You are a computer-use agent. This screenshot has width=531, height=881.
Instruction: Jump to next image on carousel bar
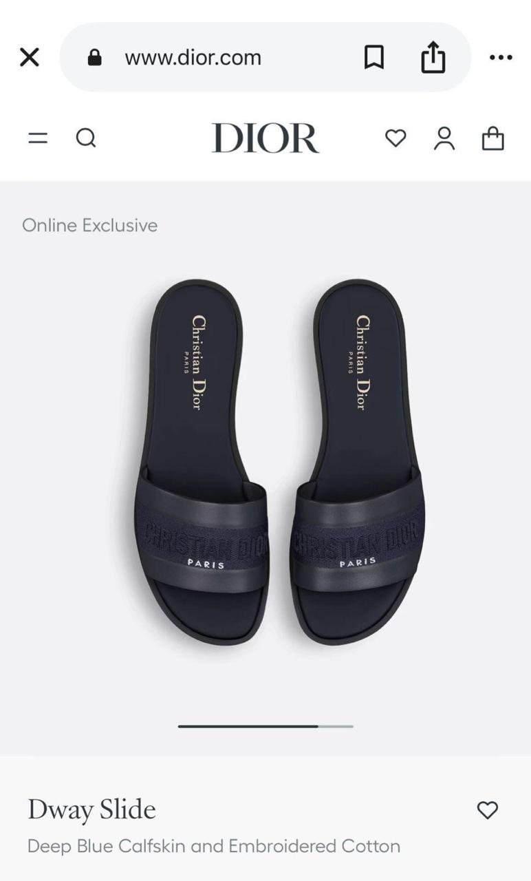click(x=336, y=726)
